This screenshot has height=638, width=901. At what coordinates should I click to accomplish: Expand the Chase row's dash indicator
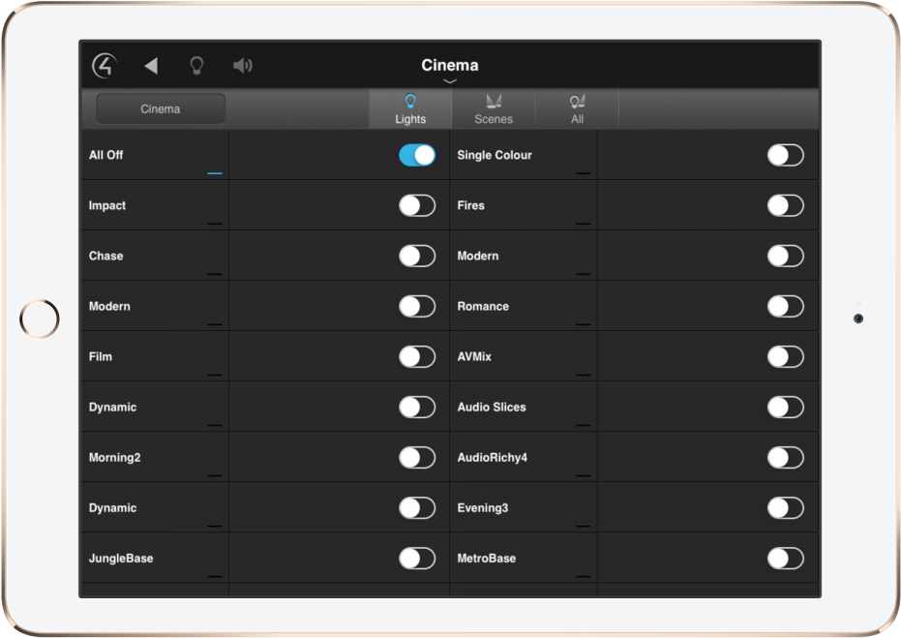[214, 274]
